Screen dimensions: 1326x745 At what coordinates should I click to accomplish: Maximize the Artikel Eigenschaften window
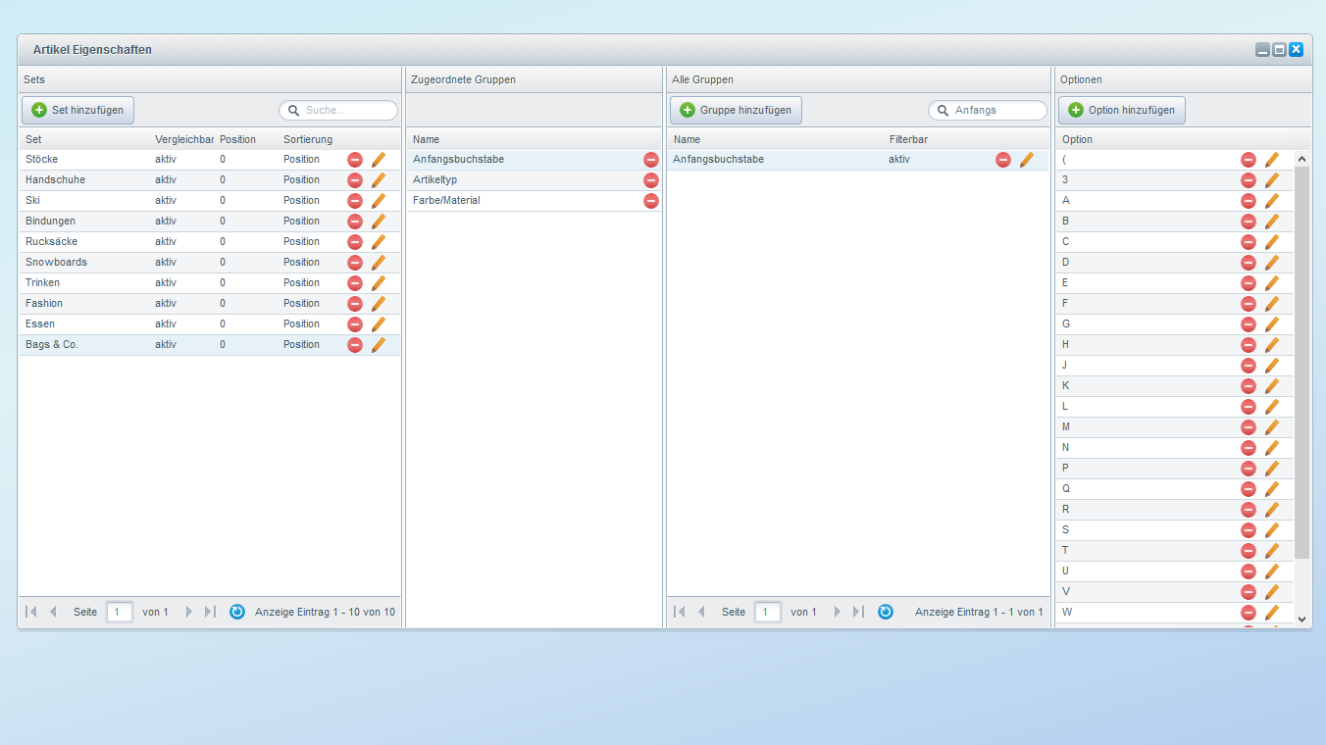click(x=1279, y=49)
